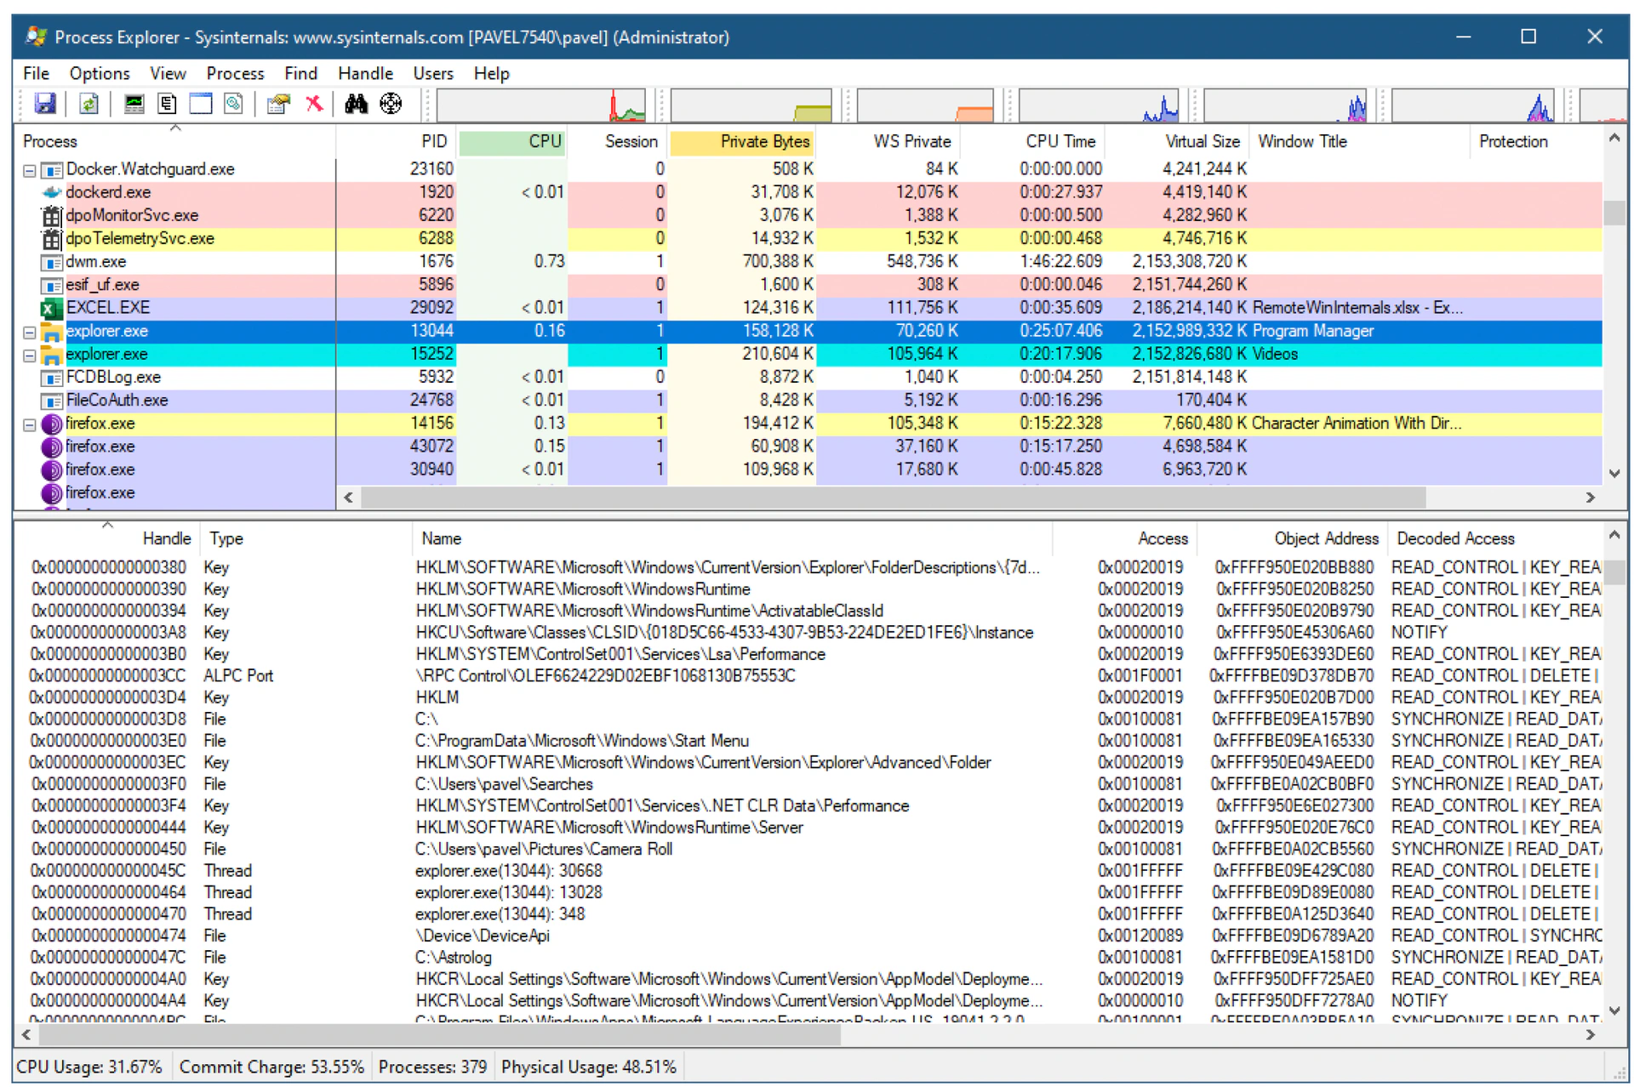The height and width of the screenshot is (1087, 1634).
Task: Click the icon beside esif_uf.exe
Action: [x=52, y=285]
